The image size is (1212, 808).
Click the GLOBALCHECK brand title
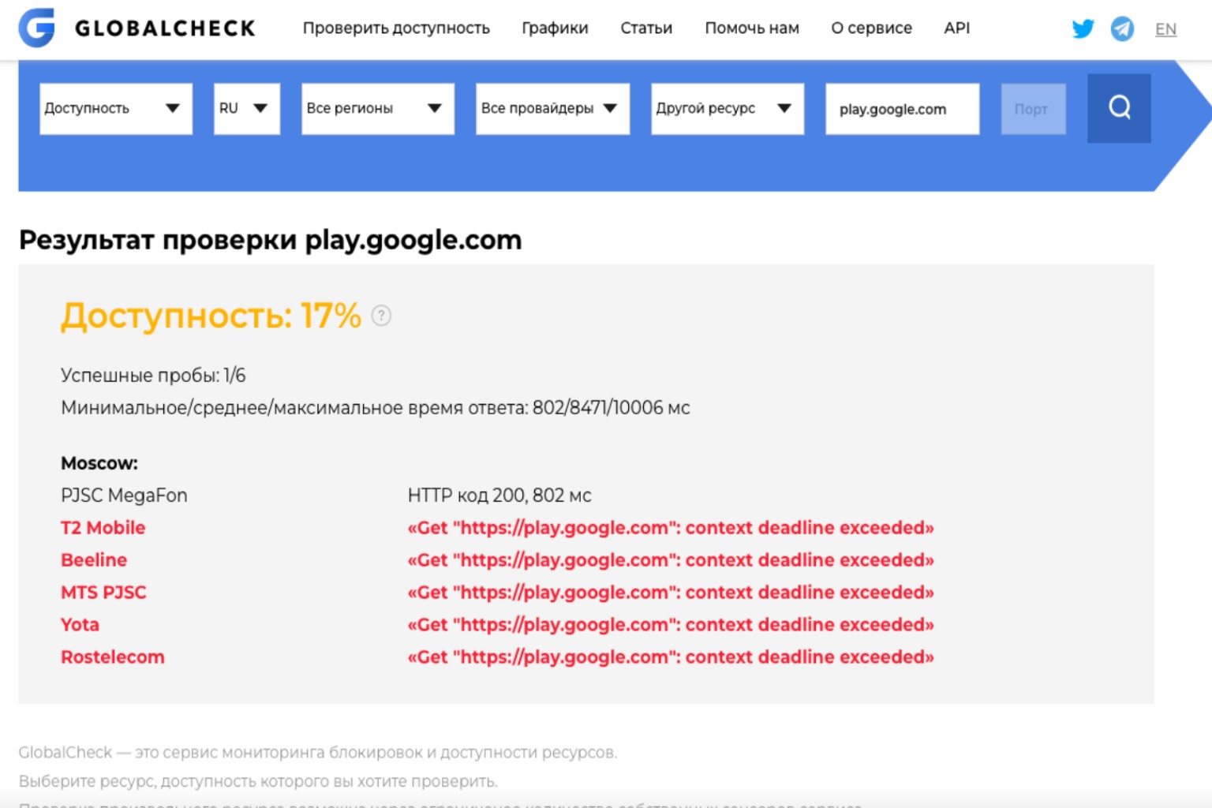pyautogui.click(x=166, y=28)
